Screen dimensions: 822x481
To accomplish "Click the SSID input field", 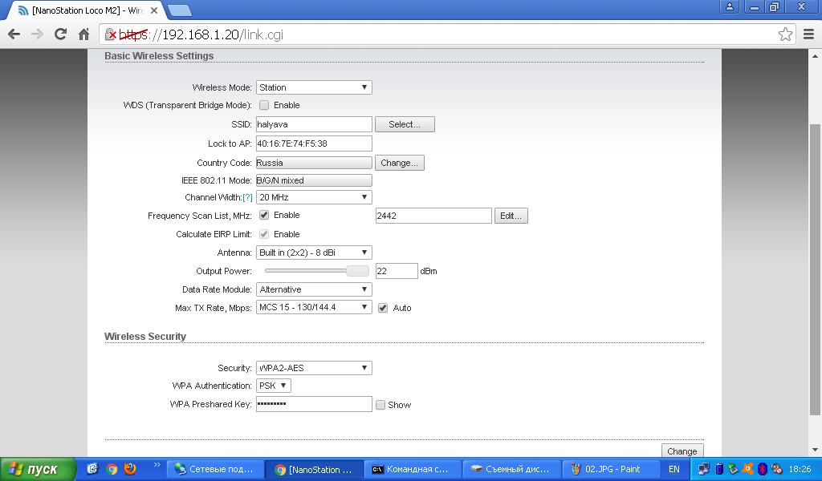I will pos(314,124).
